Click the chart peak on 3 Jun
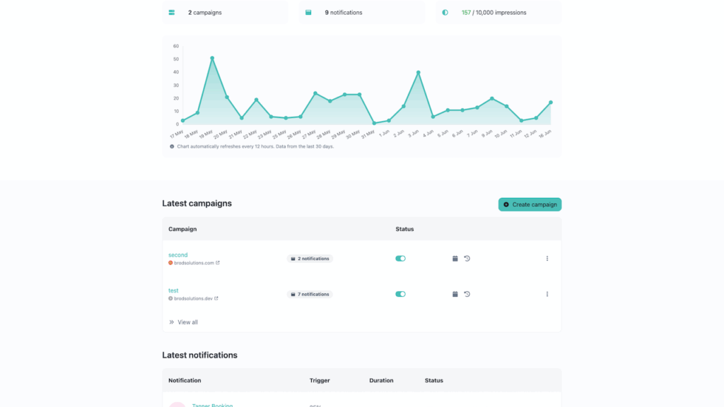 click(418, 71)
